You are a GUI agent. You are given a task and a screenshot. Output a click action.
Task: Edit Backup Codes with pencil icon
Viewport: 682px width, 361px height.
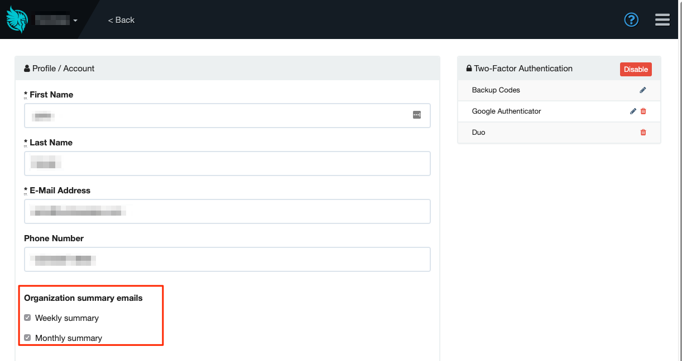tap(643, 90)
